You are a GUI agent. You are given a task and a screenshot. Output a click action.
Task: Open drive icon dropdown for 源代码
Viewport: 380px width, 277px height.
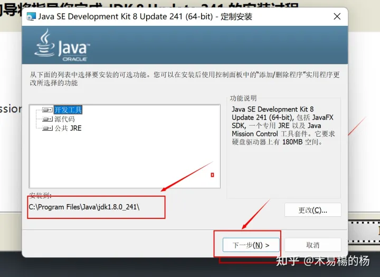coord(47,119)
